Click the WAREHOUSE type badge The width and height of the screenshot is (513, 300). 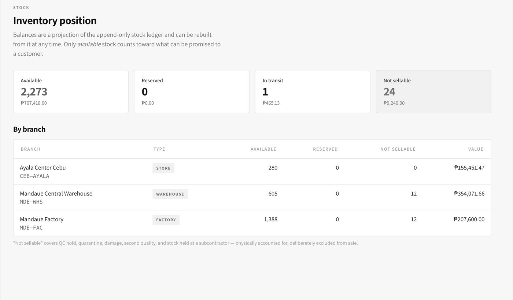click(170, 194)
